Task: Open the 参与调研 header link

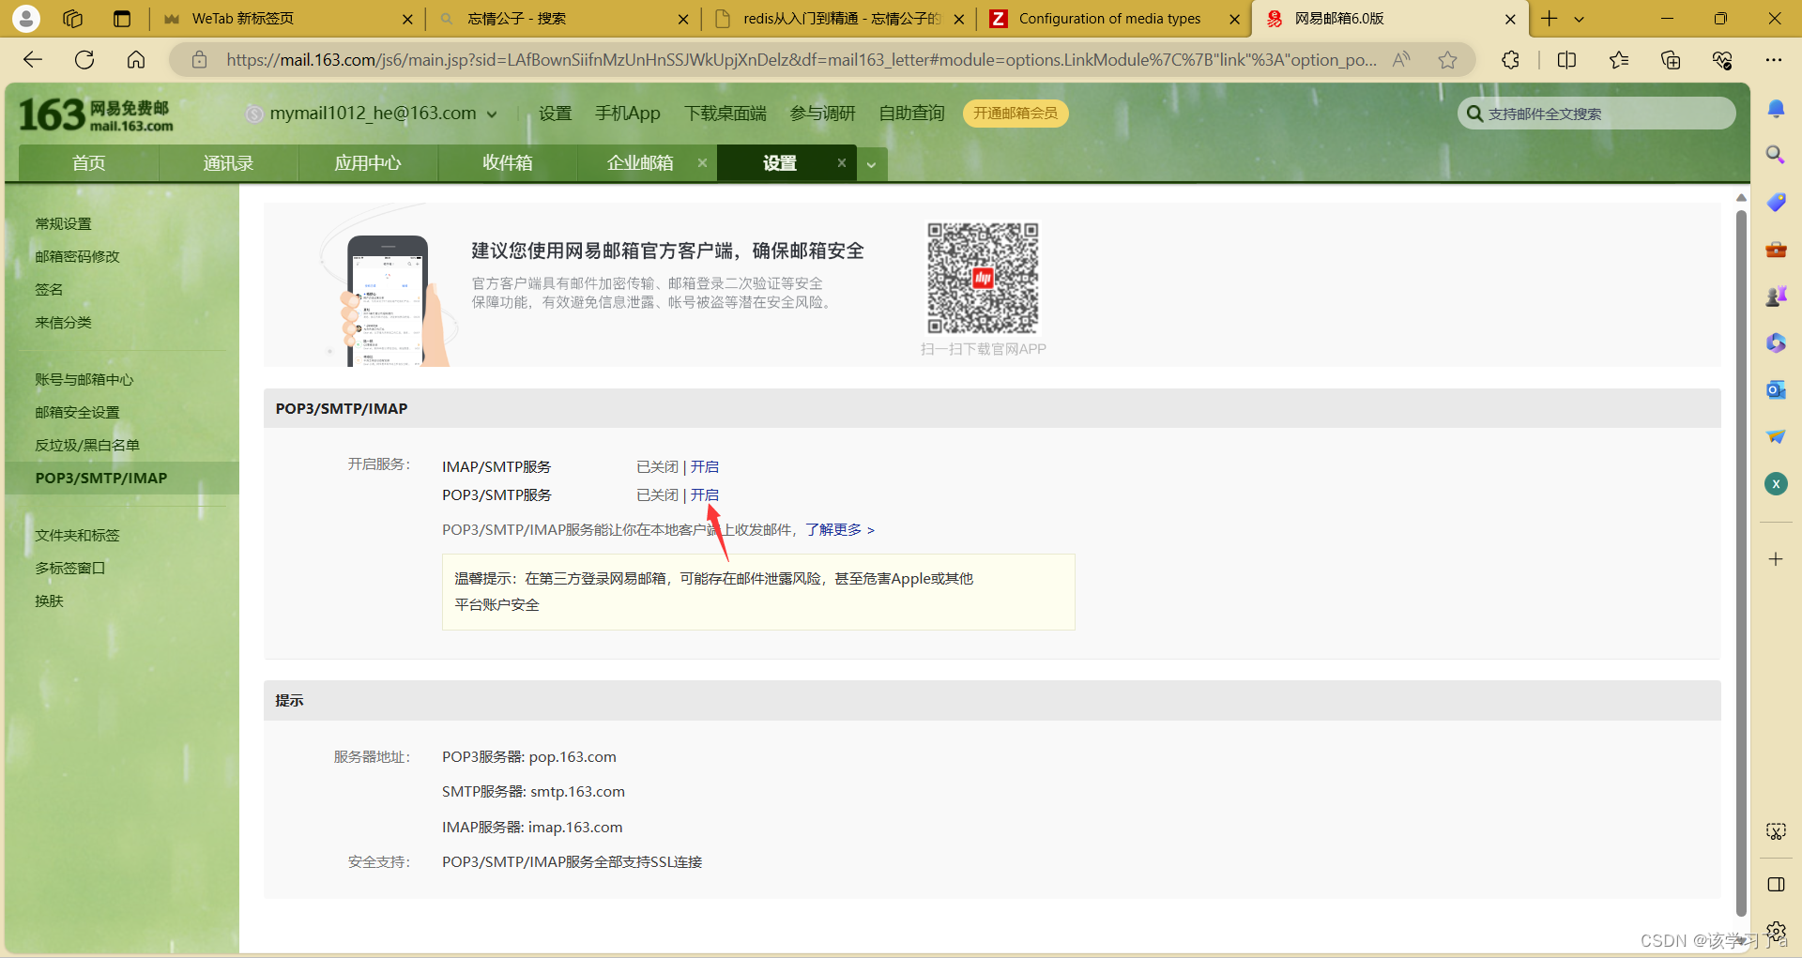Action: click(x=823, y=114)
